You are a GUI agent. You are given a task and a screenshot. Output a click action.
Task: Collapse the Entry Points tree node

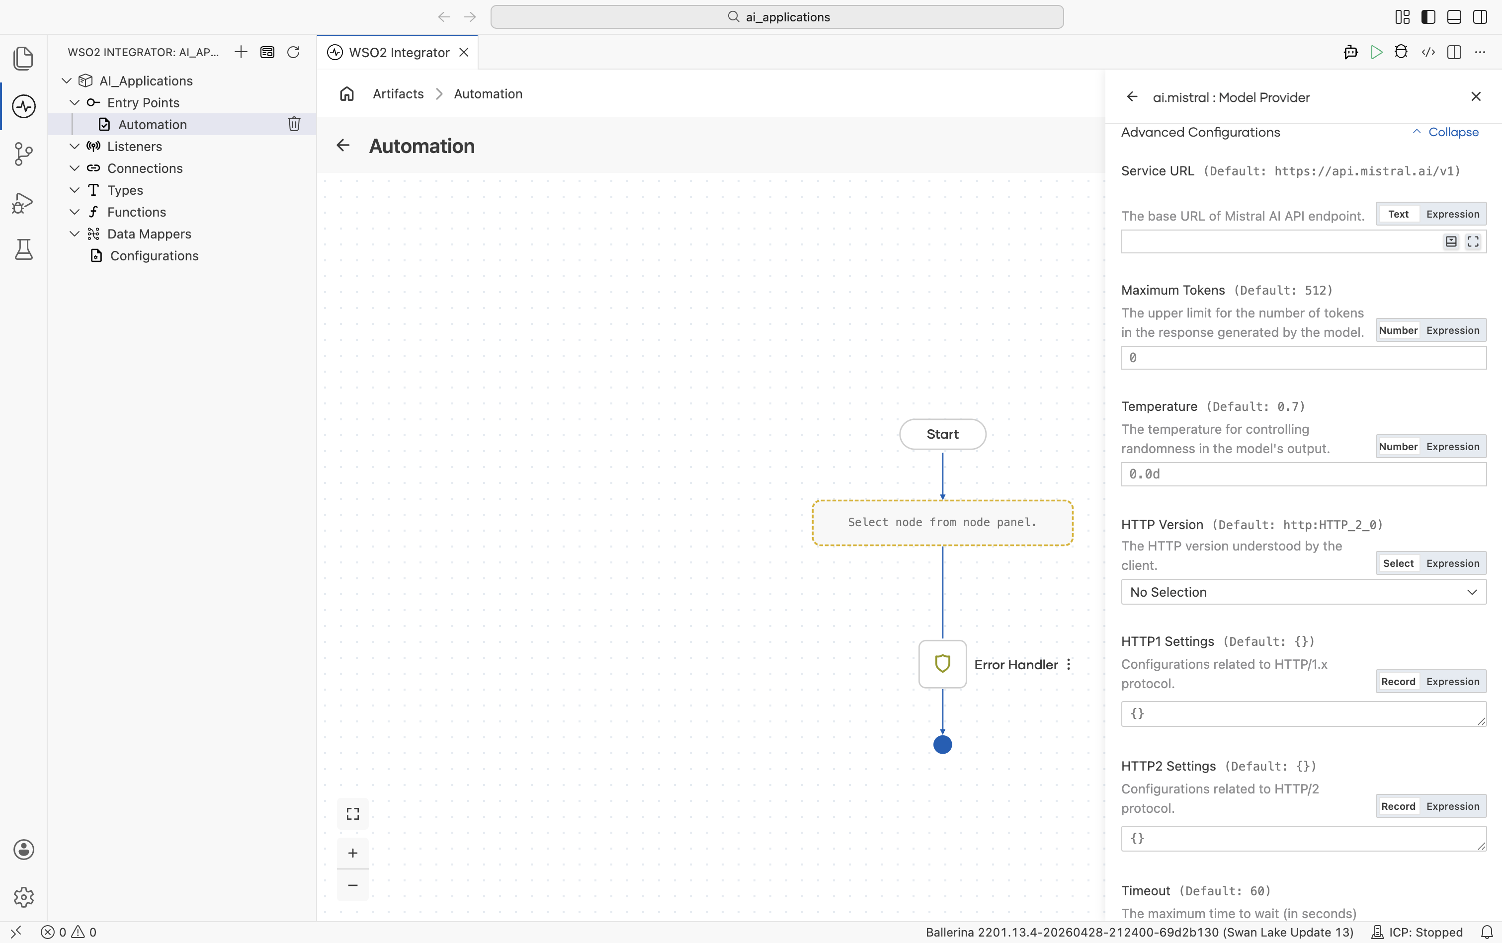click(74, 102)
